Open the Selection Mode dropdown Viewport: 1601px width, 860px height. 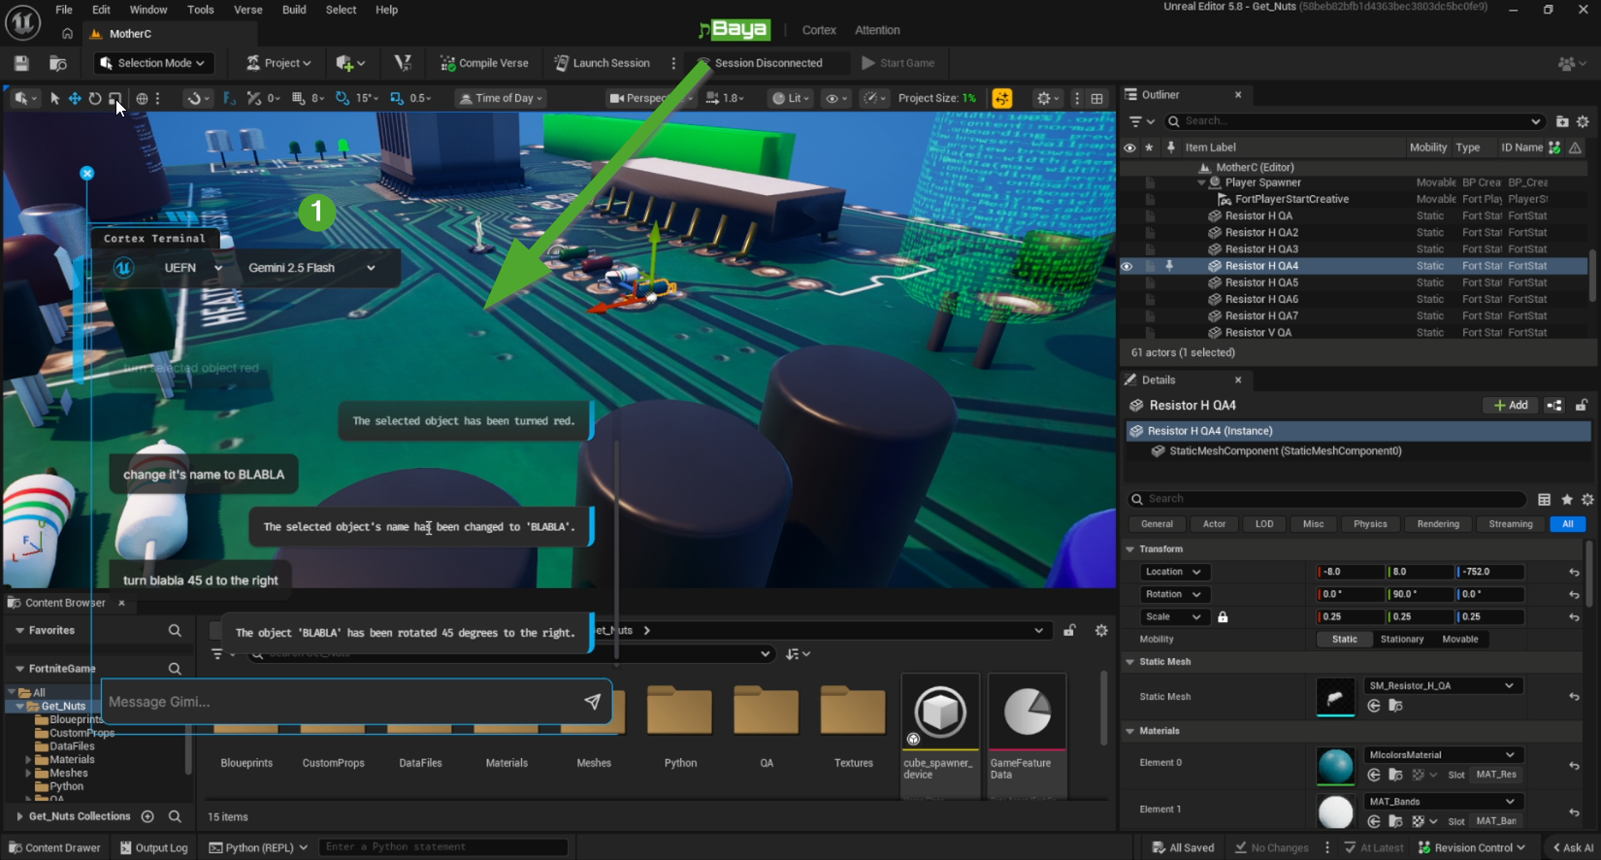153,63
